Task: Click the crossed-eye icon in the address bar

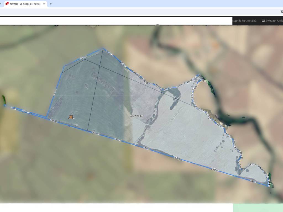Action: [x=281, y=12]
